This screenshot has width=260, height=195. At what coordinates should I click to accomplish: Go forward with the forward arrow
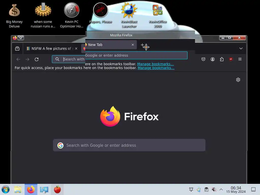27,59
